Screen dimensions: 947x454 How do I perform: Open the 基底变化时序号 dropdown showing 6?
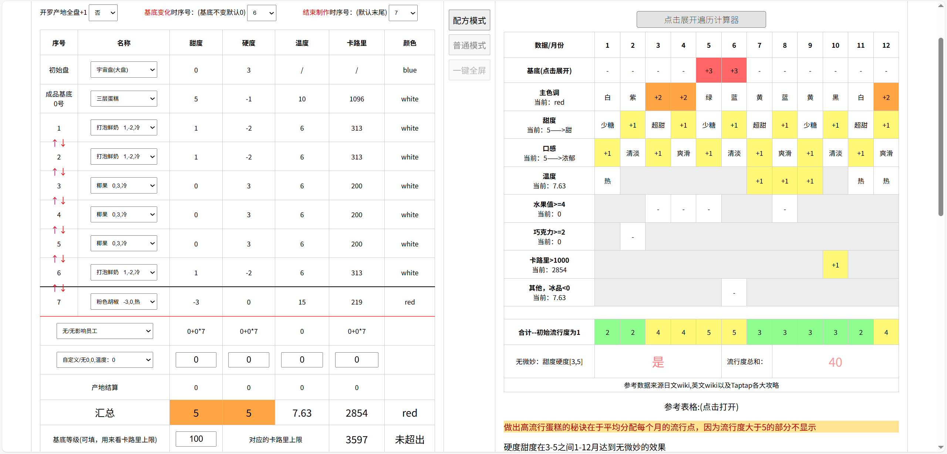coord(262,13)
